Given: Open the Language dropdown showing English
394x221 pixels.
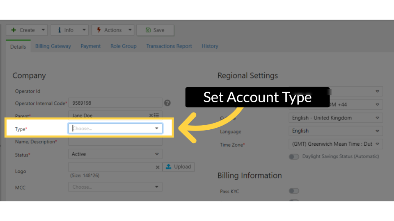Looking at the screenshot, I should pos(336,131).
